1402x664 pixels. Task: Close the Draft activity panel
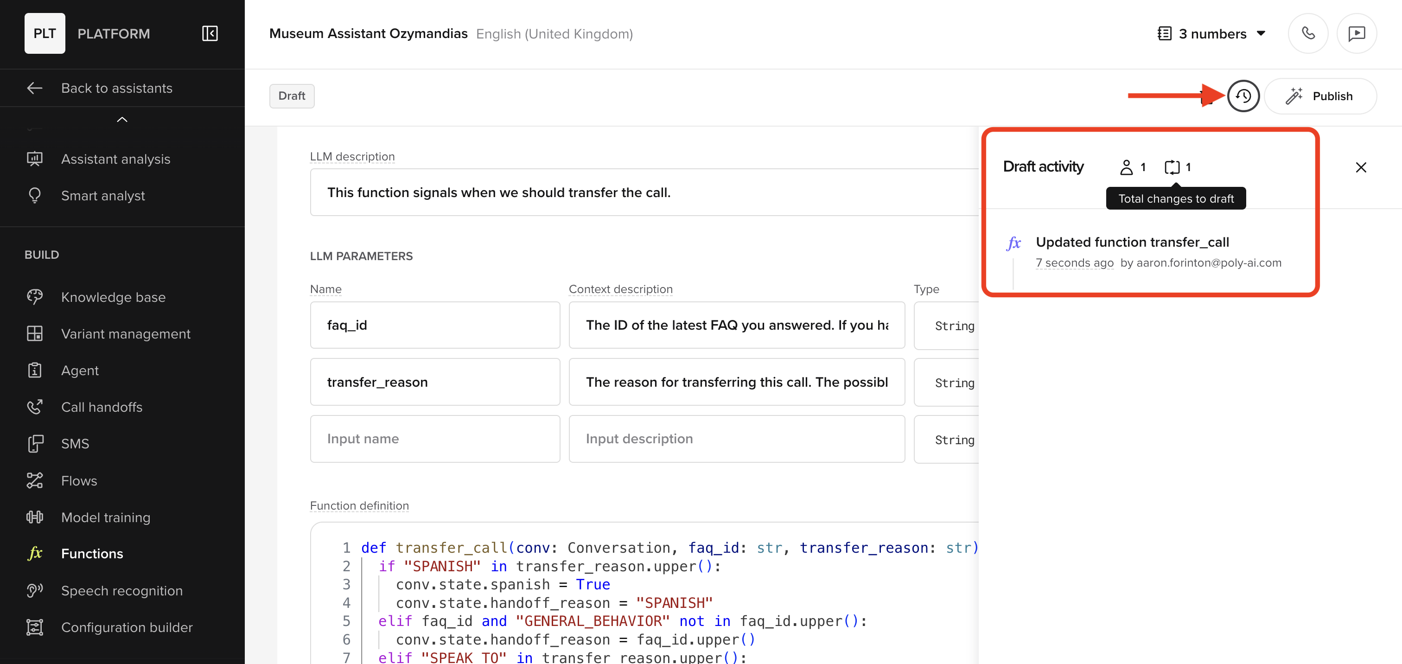pos(1361,167)
